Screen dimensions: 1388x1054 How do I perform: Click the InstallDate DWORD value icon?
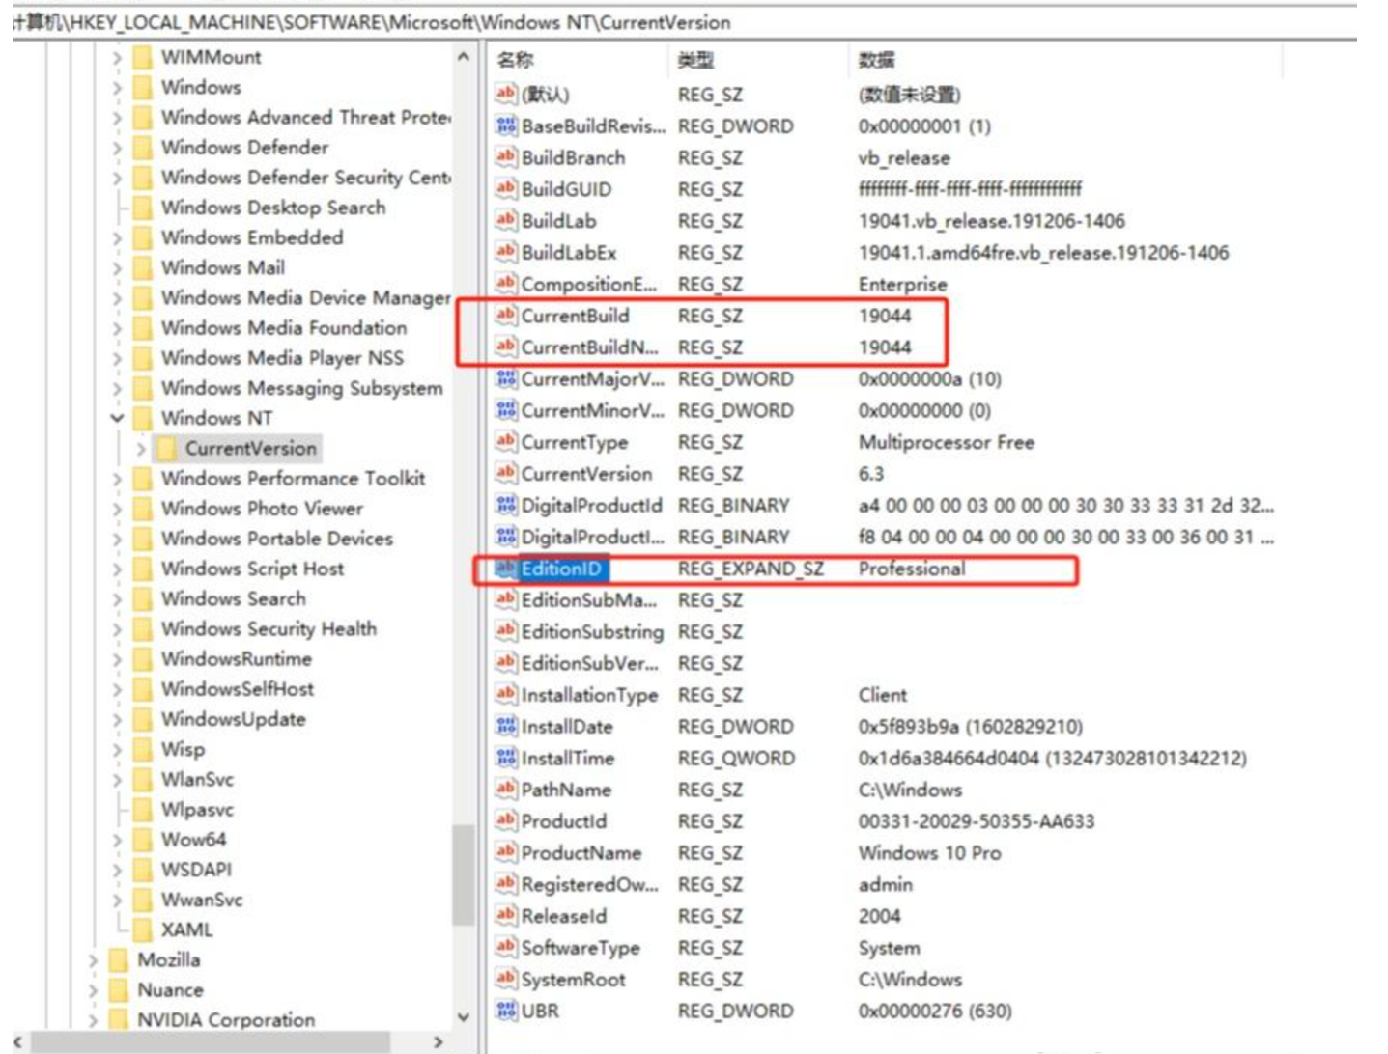pyautogui.click(x=506, y=726)
